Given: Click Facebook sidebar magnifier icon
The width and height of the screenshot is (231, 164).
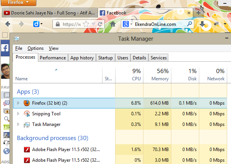Looking at the screenshot, I should click(7, 119).
